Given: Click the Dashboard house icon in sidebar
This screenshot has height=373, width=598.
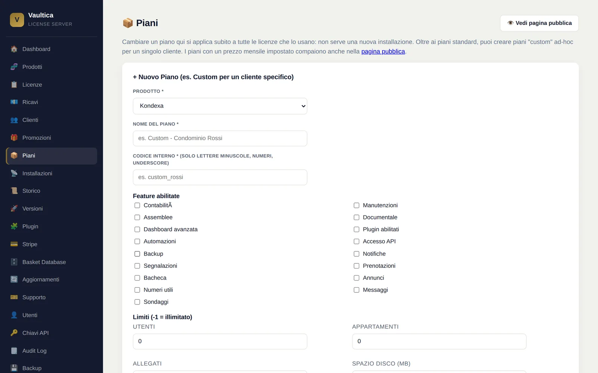Looking at the screenshot, I should 14,49.
